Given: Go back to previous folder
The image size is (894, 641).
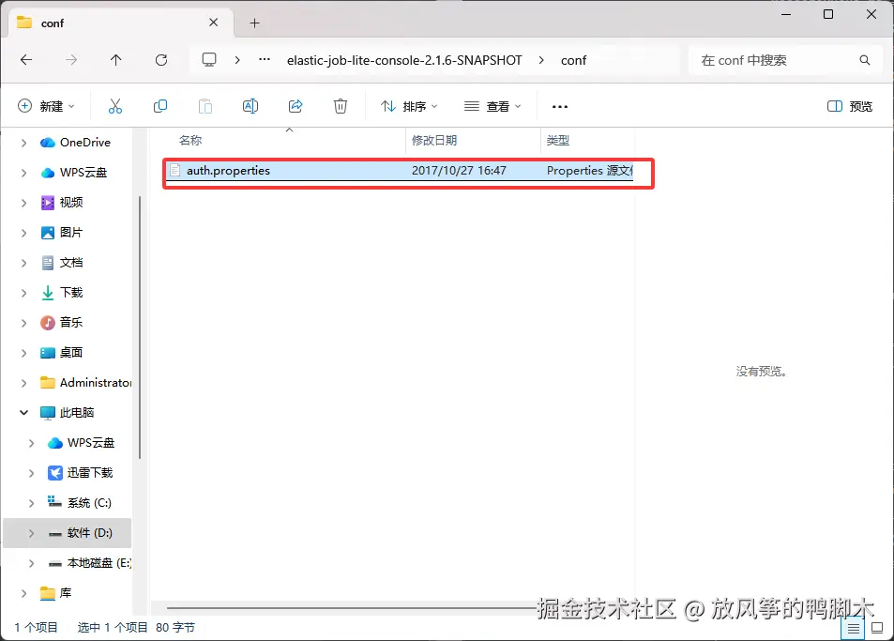Looking at the screenshot, I should [26, 60].
